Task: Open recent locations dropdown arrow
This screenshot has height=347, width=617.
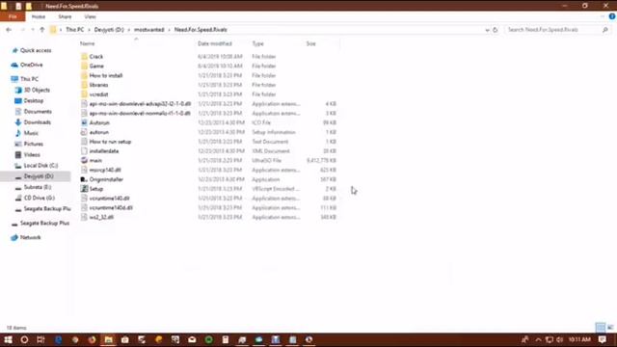Action: tap(32, 30)
